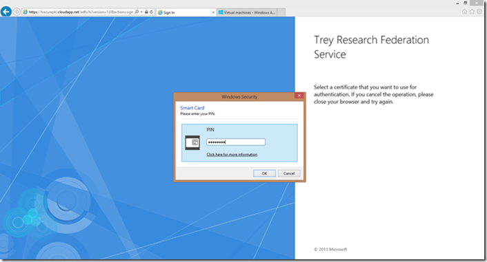487x262 pixels.
Task: Confirm the PIN with the OK button
Action: 264,173
